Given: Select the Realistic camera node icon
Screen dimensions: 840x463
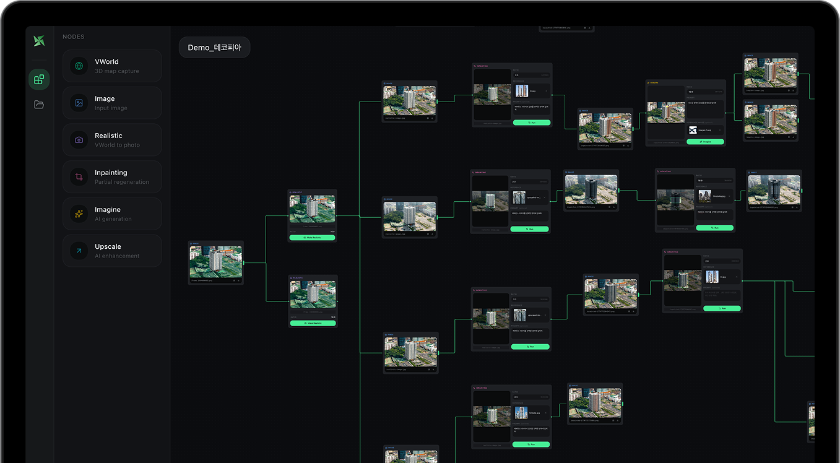Looking at the screenshot, I should click(x=79, y=140).
